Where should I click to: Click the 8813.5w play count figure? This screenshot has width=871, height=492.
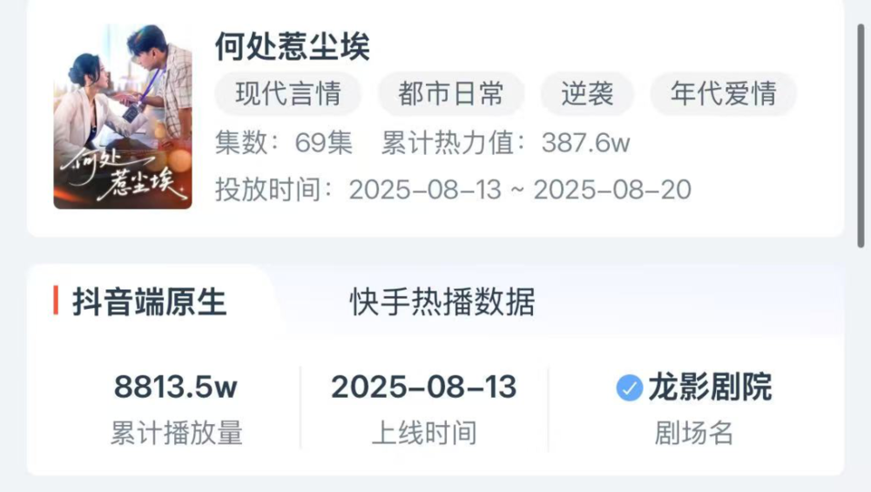176,388
